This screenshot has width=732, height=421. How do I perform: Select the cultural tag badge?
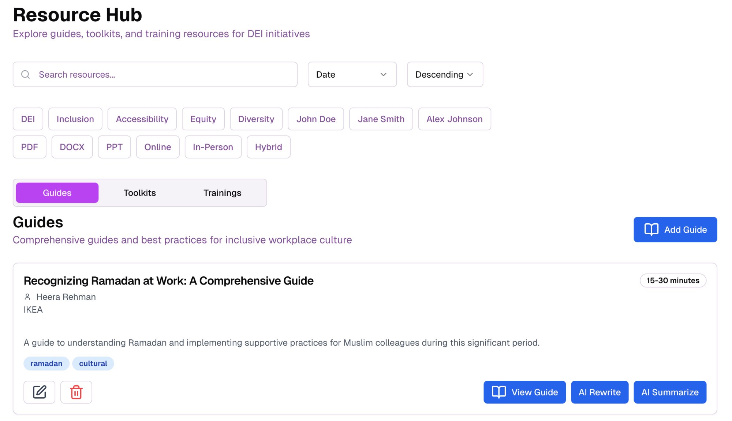(x=93, y=364)
